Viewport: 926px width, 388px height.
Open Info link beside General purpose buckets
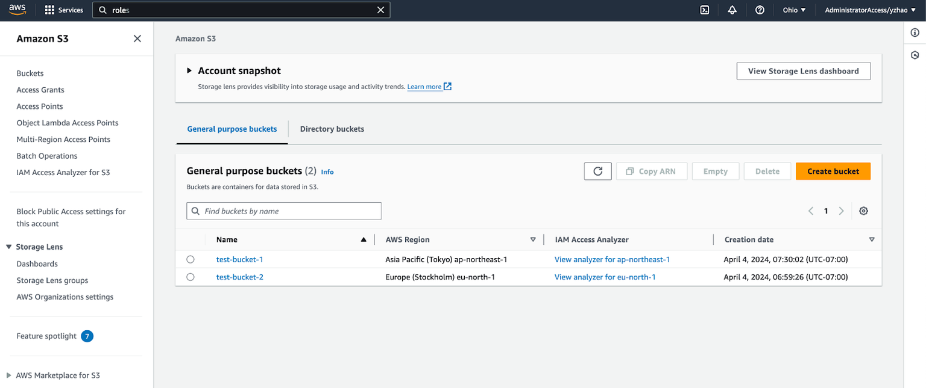point(327,172)
